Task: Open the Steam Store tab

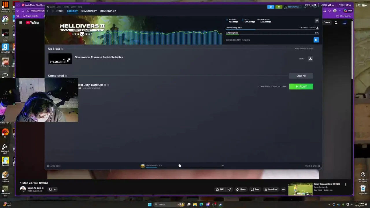Action: (60, 11)
